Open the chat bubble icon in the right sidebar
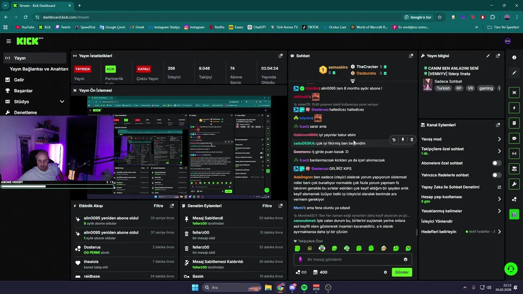 514,138
